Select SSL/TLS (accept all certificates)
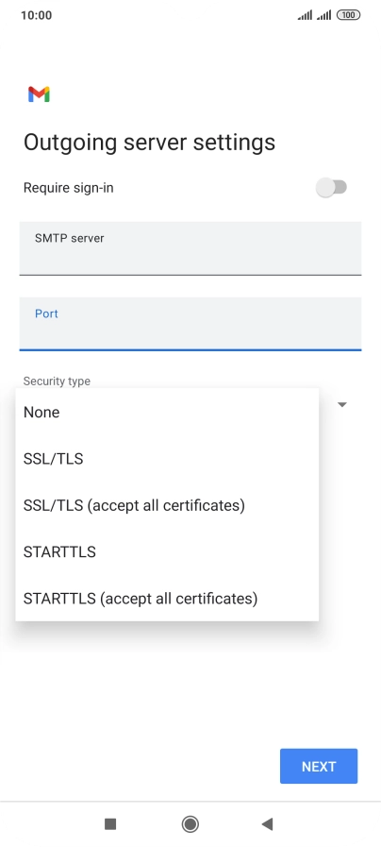381x847 pixels. (167, 505)
